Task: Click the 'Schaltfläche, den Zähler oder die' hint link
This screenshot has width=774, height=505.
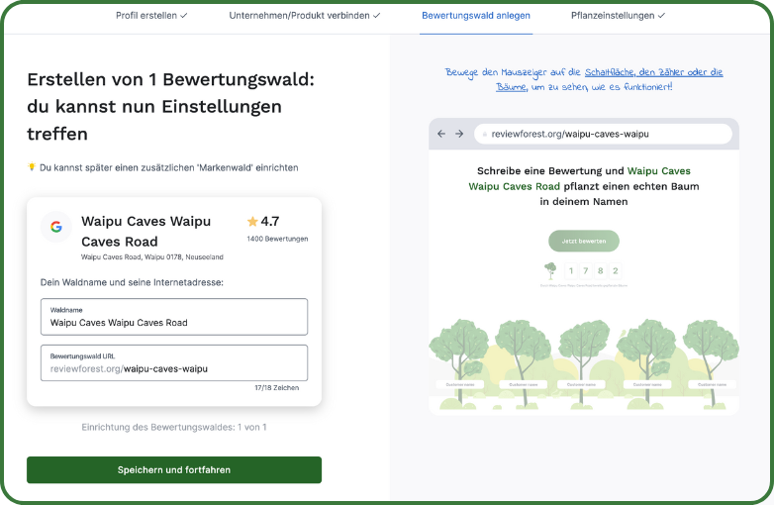Action: [x=653, y=72]
